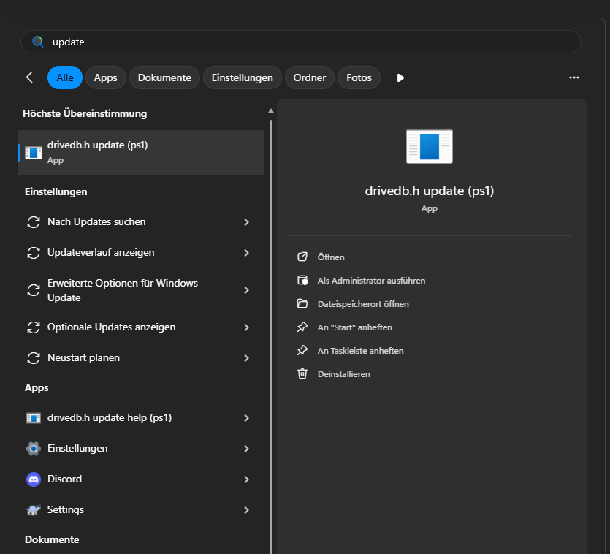Click the pin icon for An Taskleiste anheften

click(x=302, y=350)
